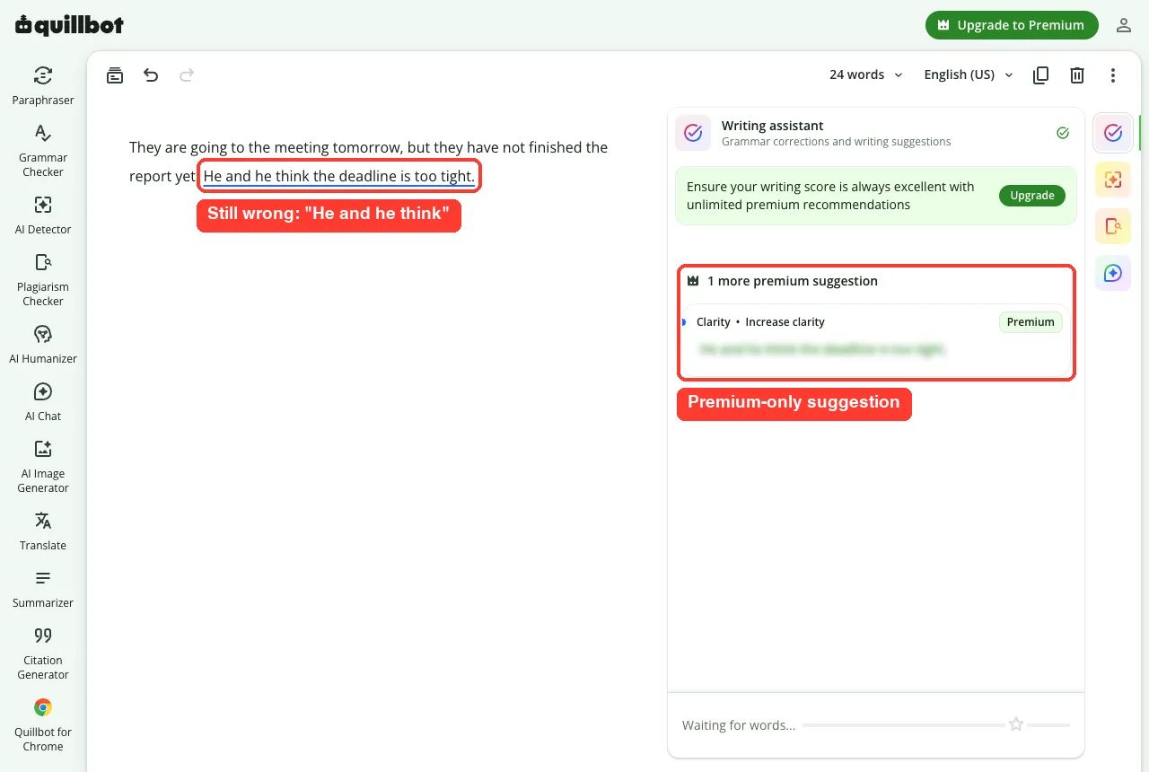Open the Citation Generator tool
1149x772 pixels.
(x=43, y=653)
